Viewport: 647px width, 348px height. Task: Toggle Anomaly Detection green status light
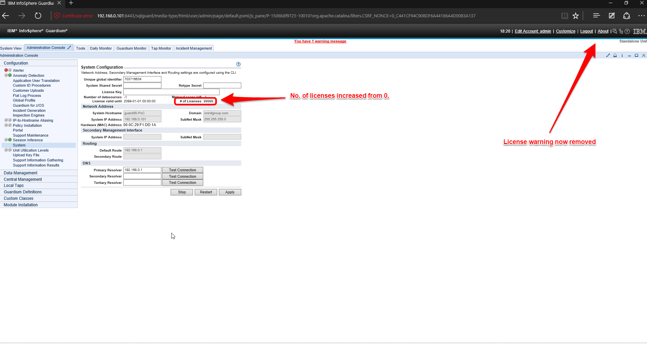pyautogui.click(x=10, y=75)
